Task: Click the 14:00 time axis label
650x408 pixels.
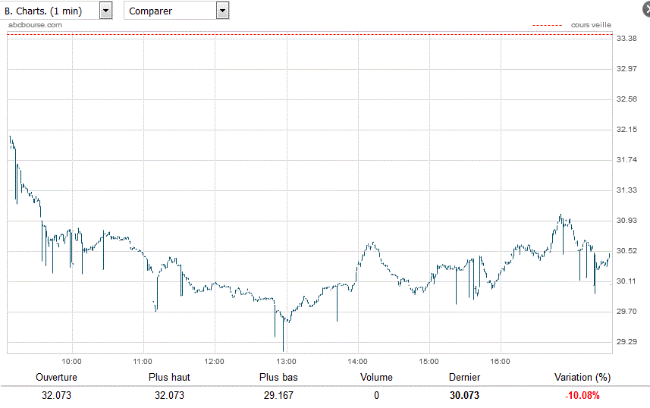Action: click(358, 362)
